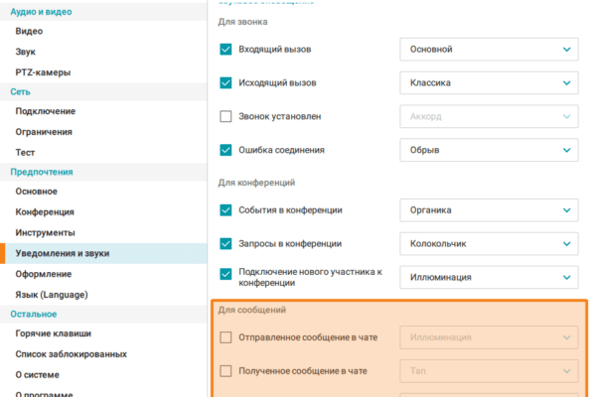Disable the События в конференции checkbox
The height and width of the screenshot is (397, 596).
(225, 209)
